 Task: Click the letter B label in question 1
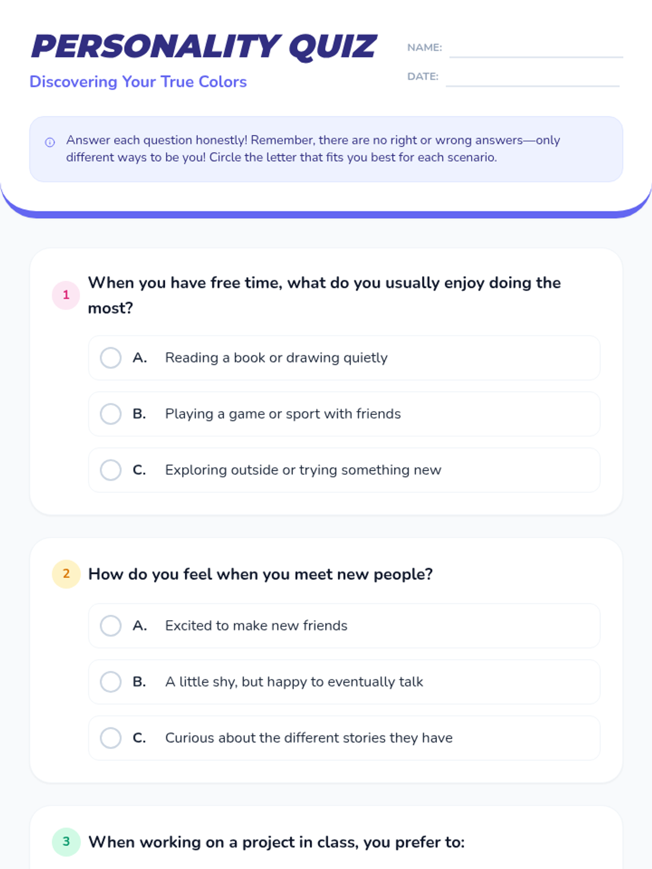pos(139,414)
